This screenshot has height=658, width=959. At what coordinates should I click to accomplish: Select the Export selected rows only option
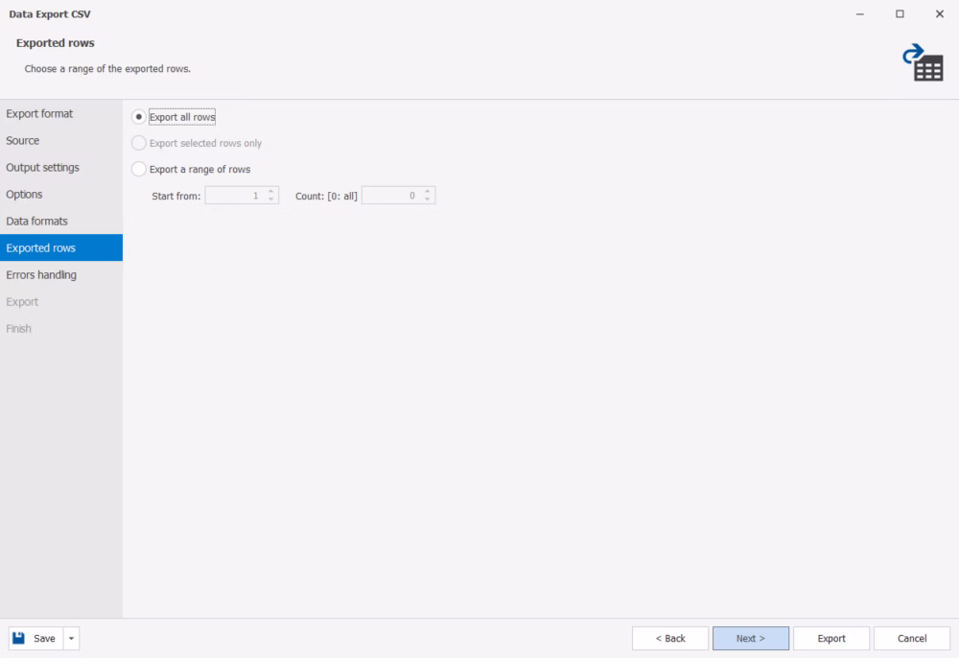pos(139,143)
